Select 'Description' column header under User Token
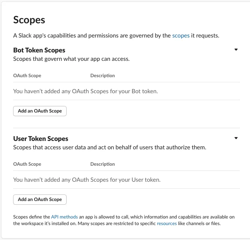250x240 pixels. [102, 164]
